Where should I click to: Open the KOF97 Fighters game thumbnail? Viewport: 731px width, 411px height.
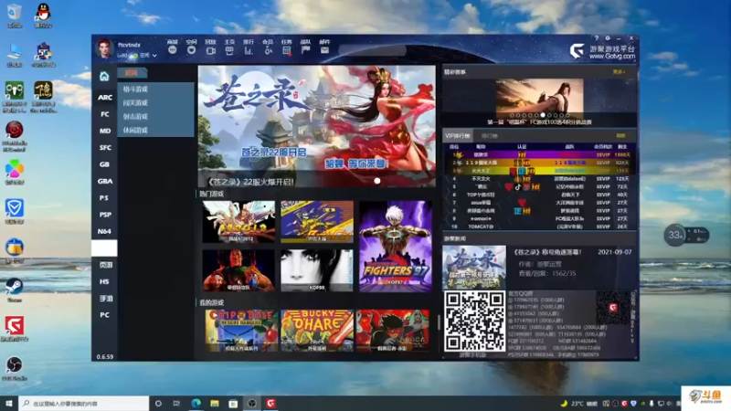pyautogui.click(x=396, y=246)
